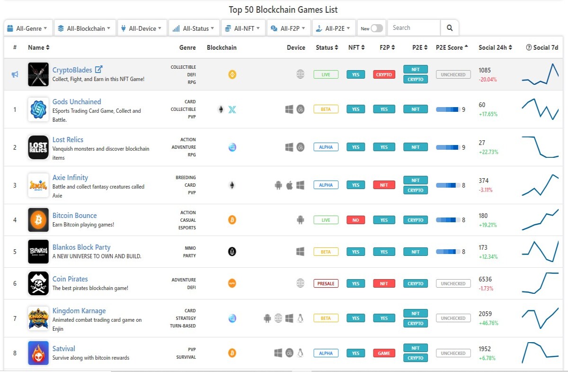Open the Gods Unchained game page
Screen dimensions: 568x372
point(77,101)
